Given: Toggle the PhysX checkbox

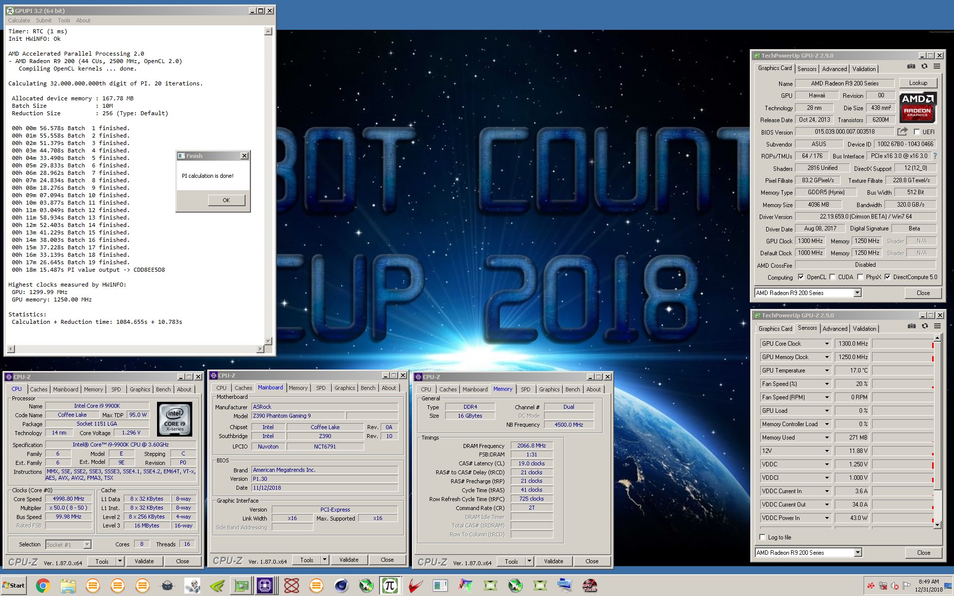Looking at the screenshot, I should click(x=860, y=277).
